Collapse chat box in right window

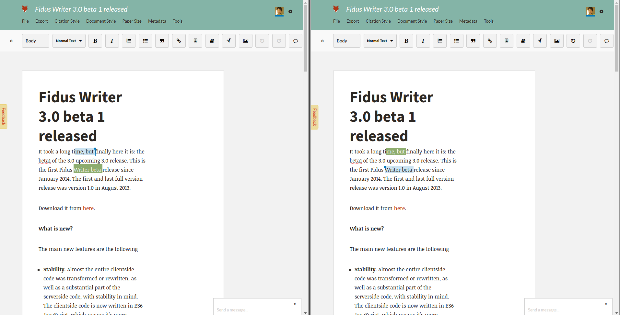[606, 304]
